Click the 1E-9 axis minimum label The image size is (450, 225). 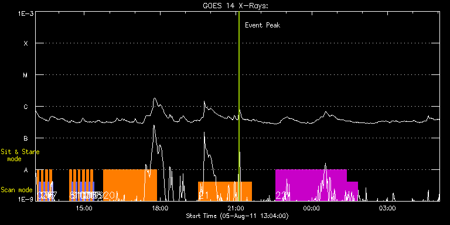click(26, 199)
